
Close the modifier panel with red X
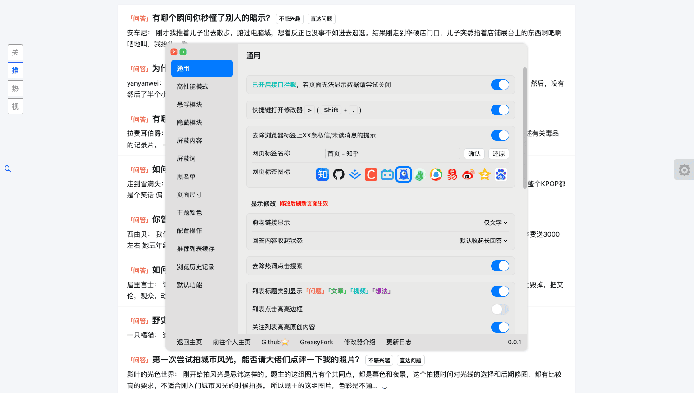coord(174,52)
